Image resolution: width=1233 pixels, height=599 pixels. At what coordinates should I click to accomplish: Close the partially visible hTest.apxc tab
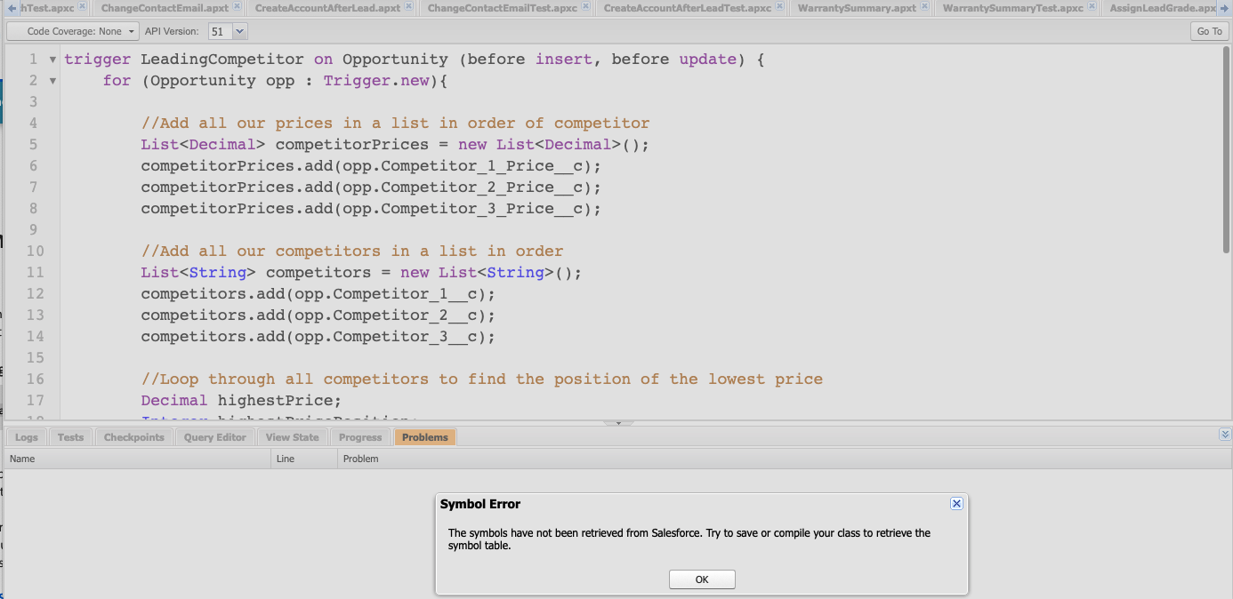click(82, 7)
